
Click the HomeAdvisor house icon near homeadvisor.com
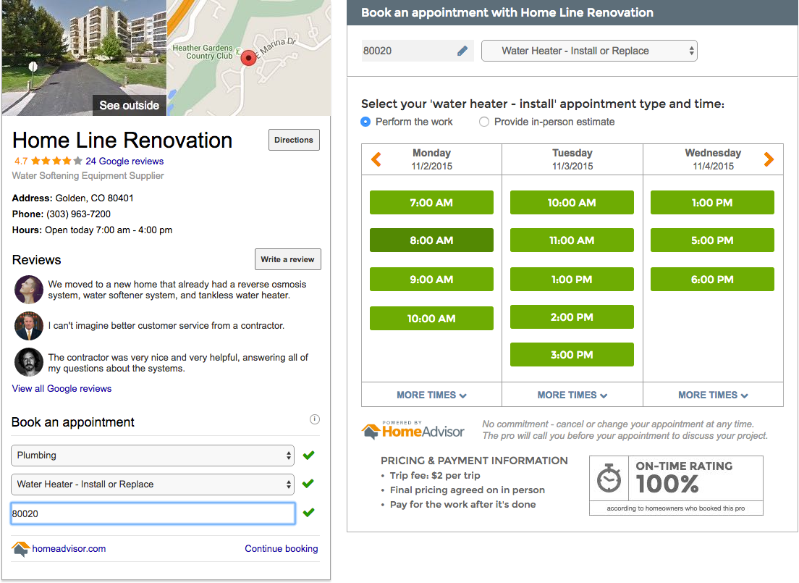(x=20, y=549)
